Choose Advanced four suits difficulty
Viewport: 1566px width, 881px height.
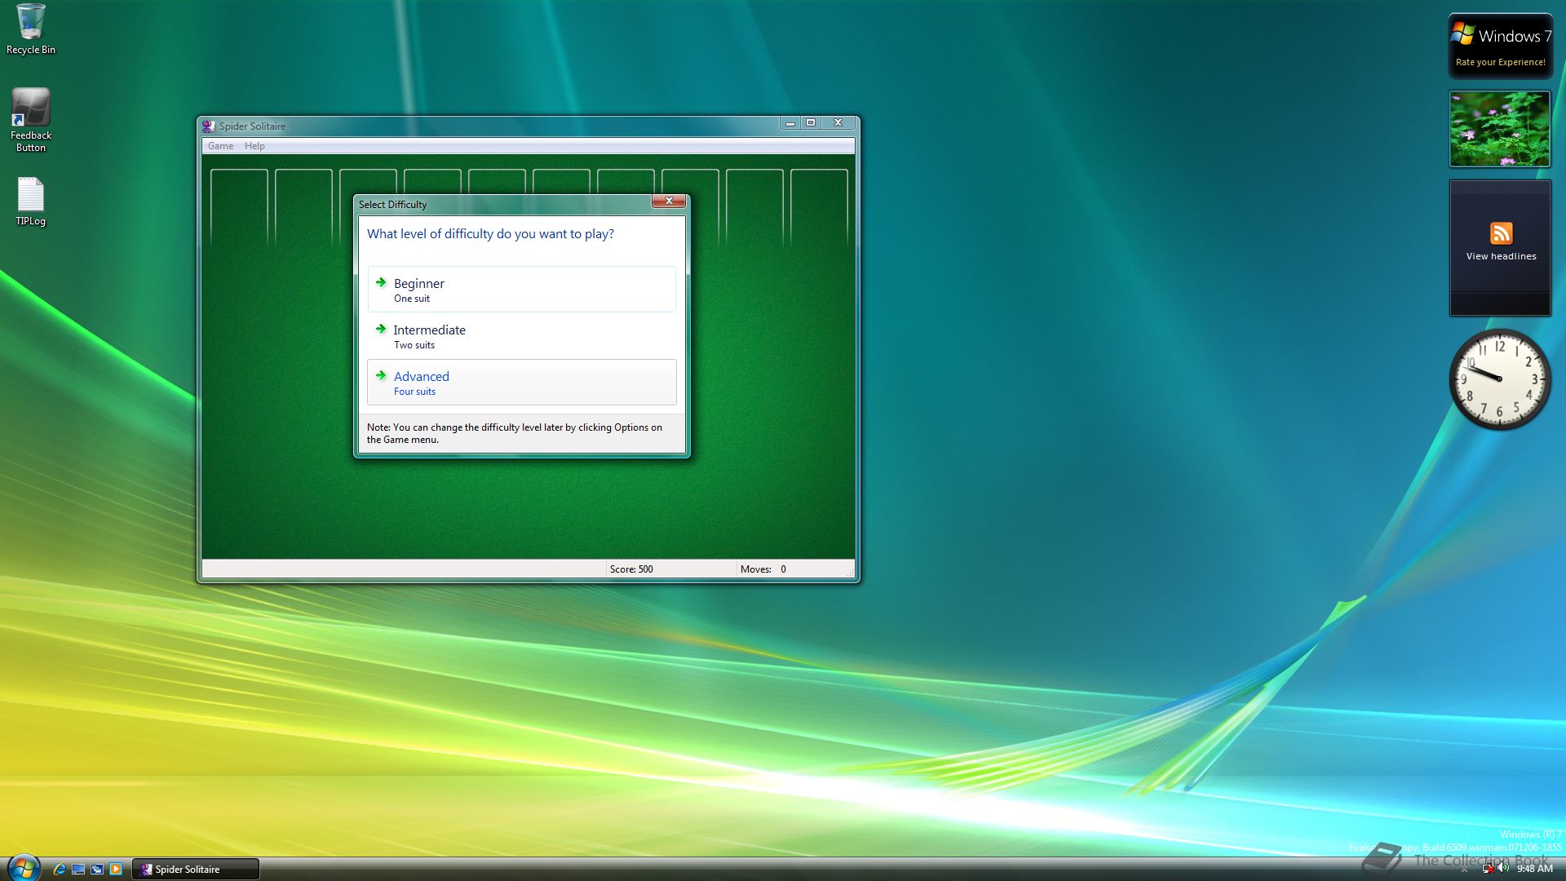[x=522, y=382]
